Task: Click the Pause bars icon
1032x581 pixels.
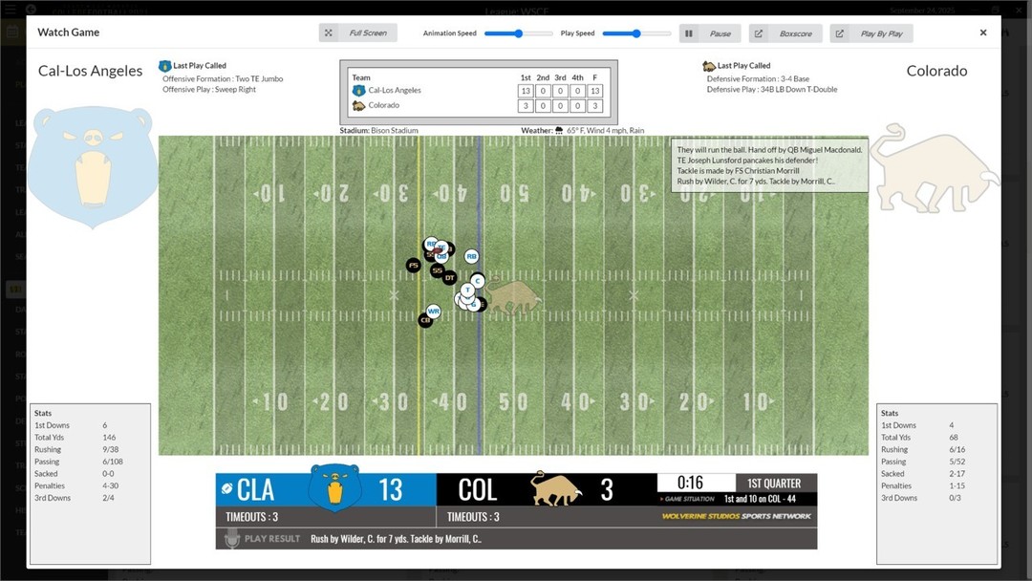Action: click(688, 33)
